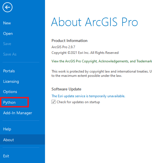This screenshot has height=163, width=152.
Task: Open the Copyright, Acknowledgements, and Trademarks link
Action: tap(102, 61)
